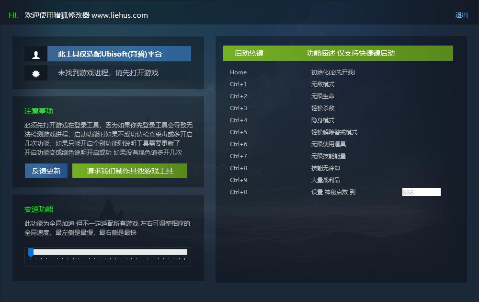The height and width of the screenshot is (302, 479).
Task: Click the Ubisoft platform banner
Action: (119, 54)
